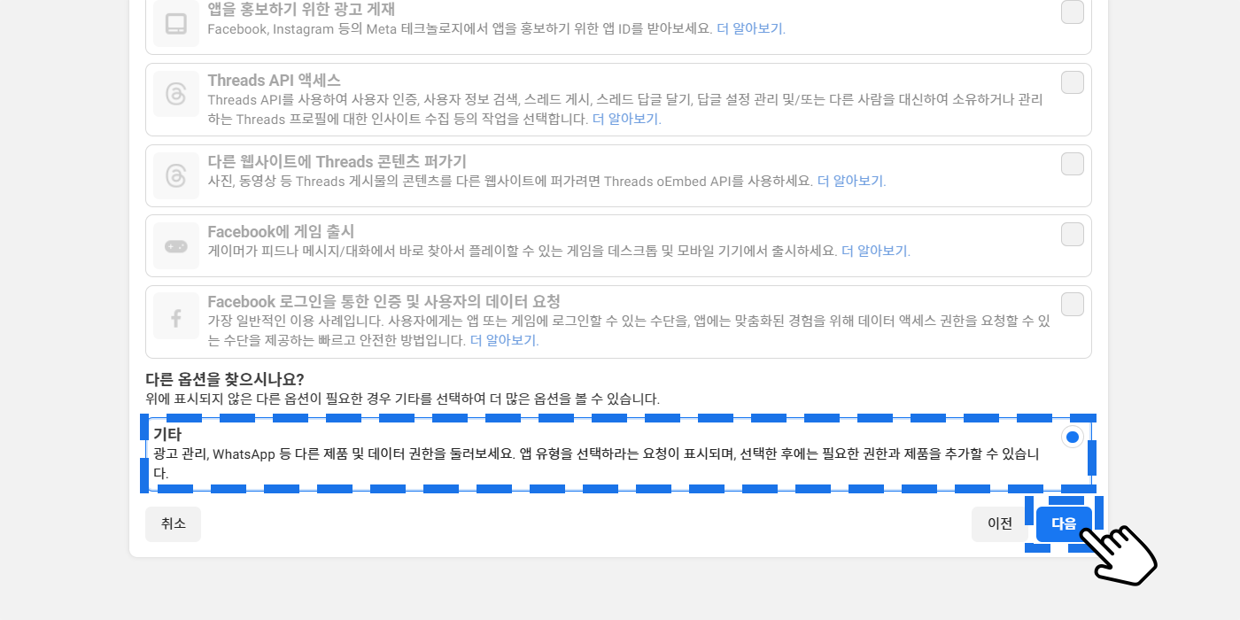1240x620 pixels.
Task: Open 더 알아보기 link for Facebook game launch
Action: click(x=875, y=251)
